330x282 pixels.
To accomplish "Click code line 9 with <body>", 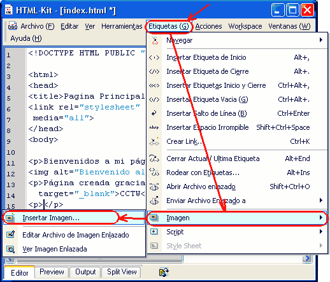I will [x=43, y=139].
